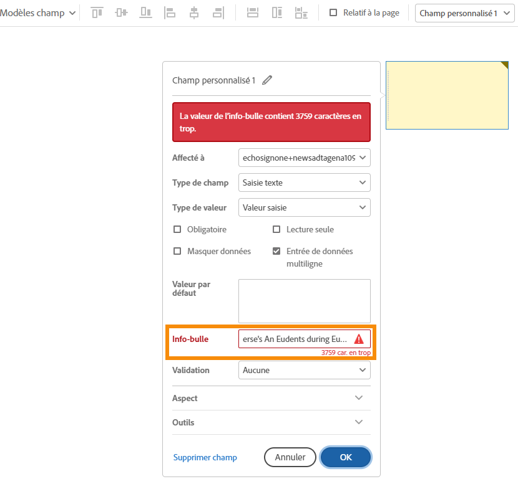Confirm with the OK button
518x479 pixels.
346,457
